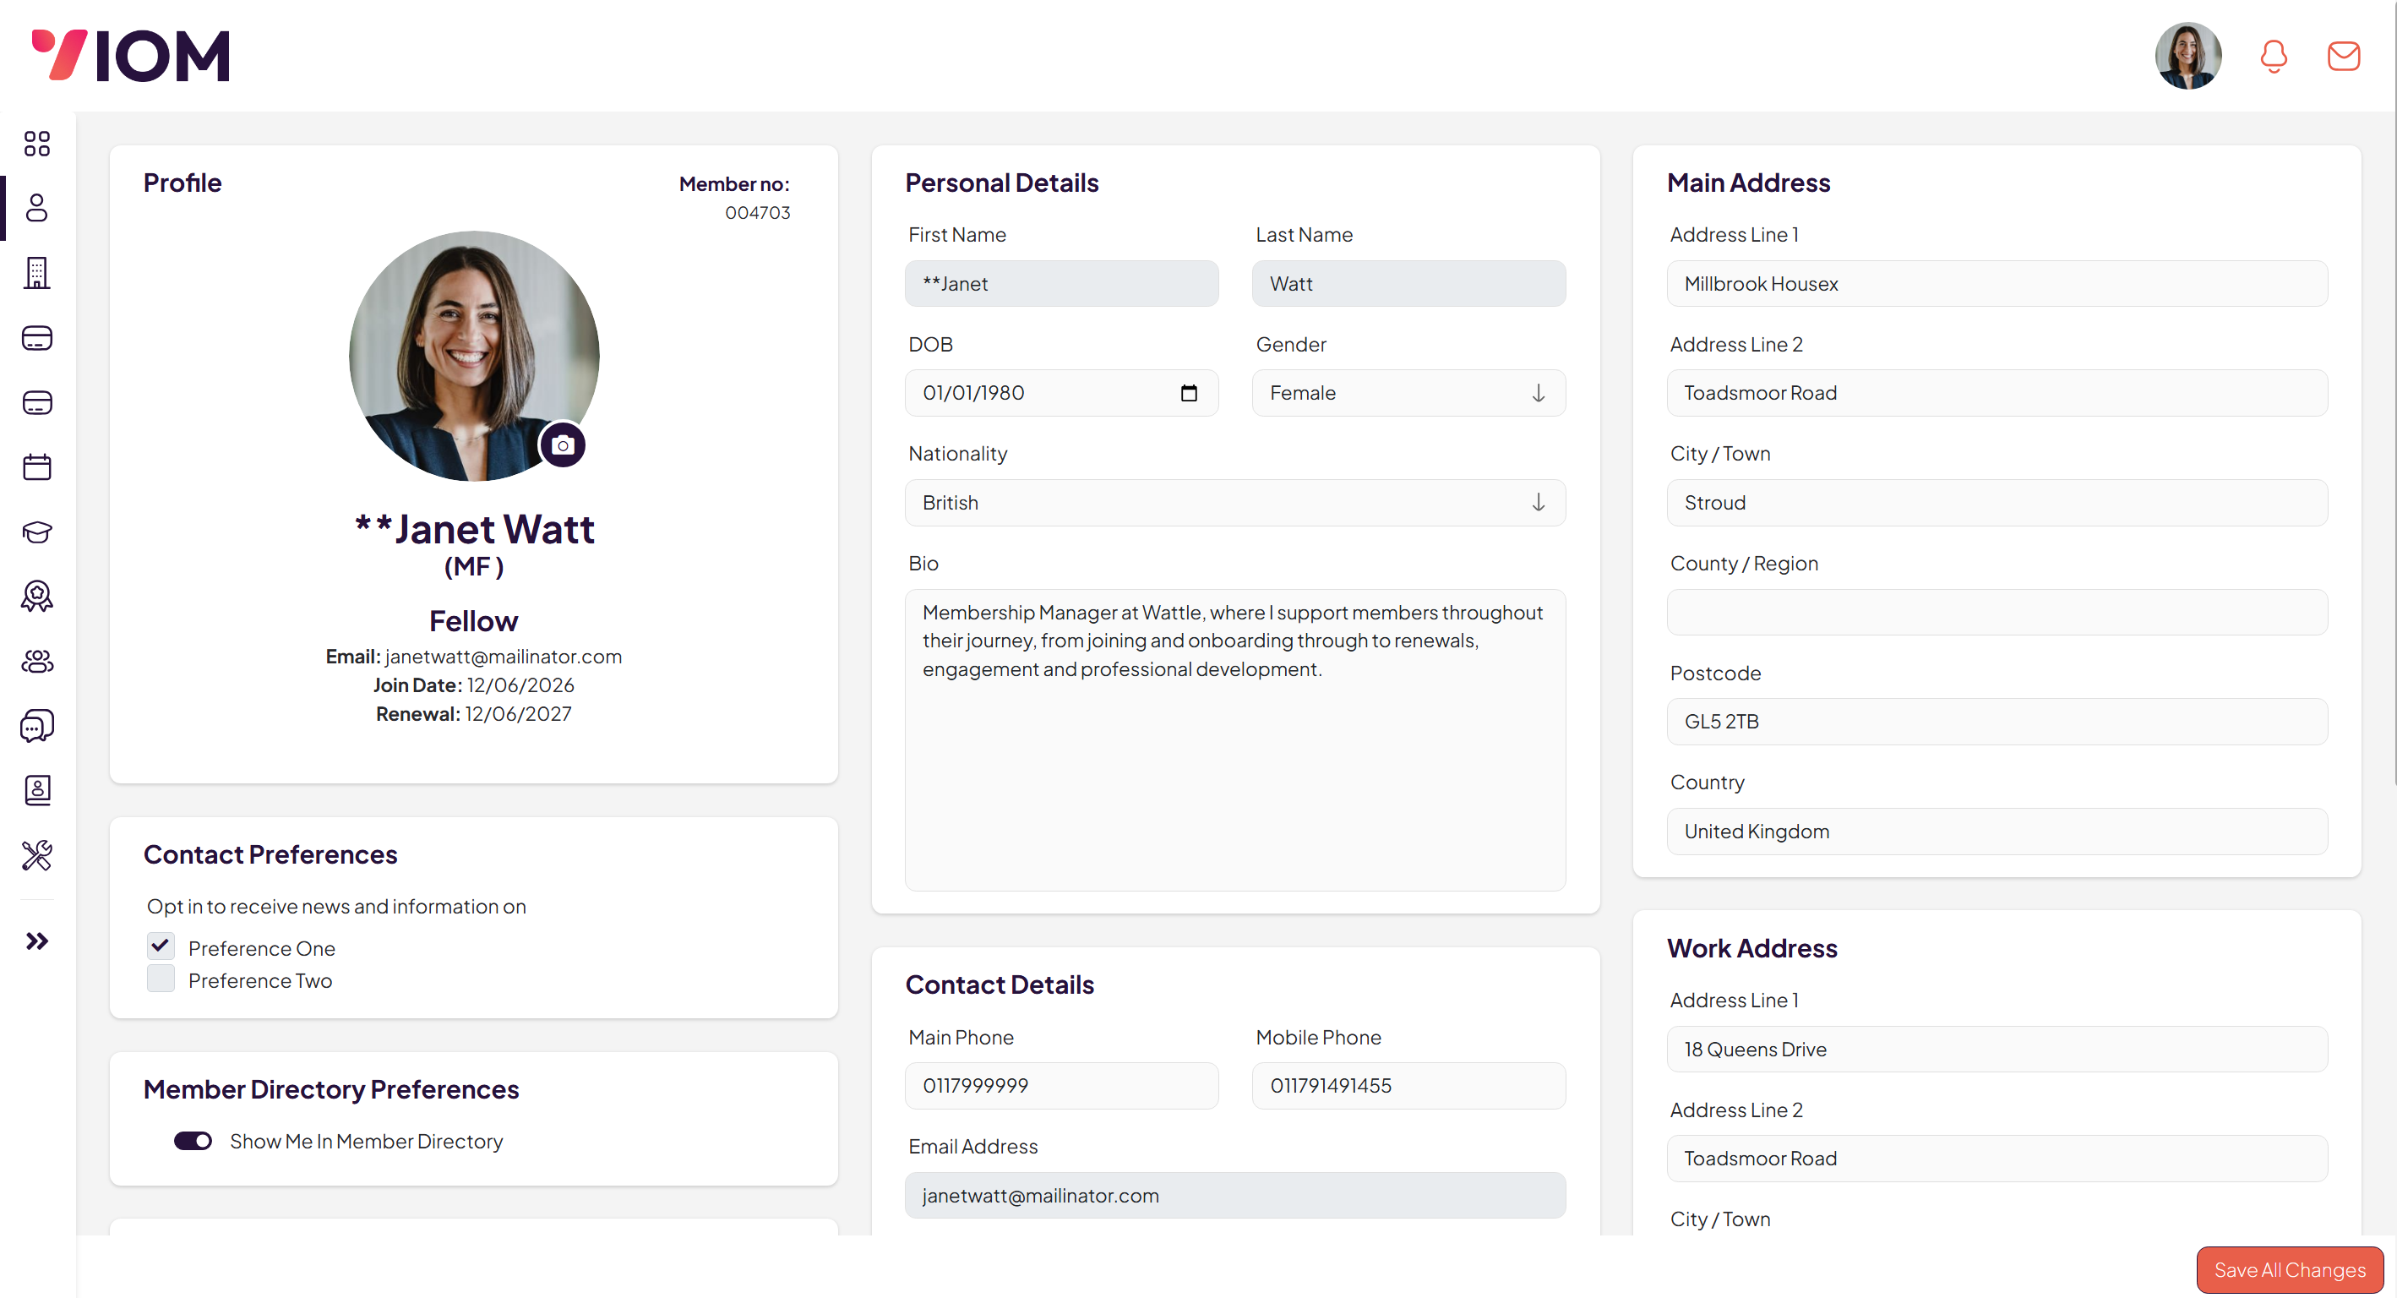
Task: Open notifications bell icon
Action: coord(2274,56)
